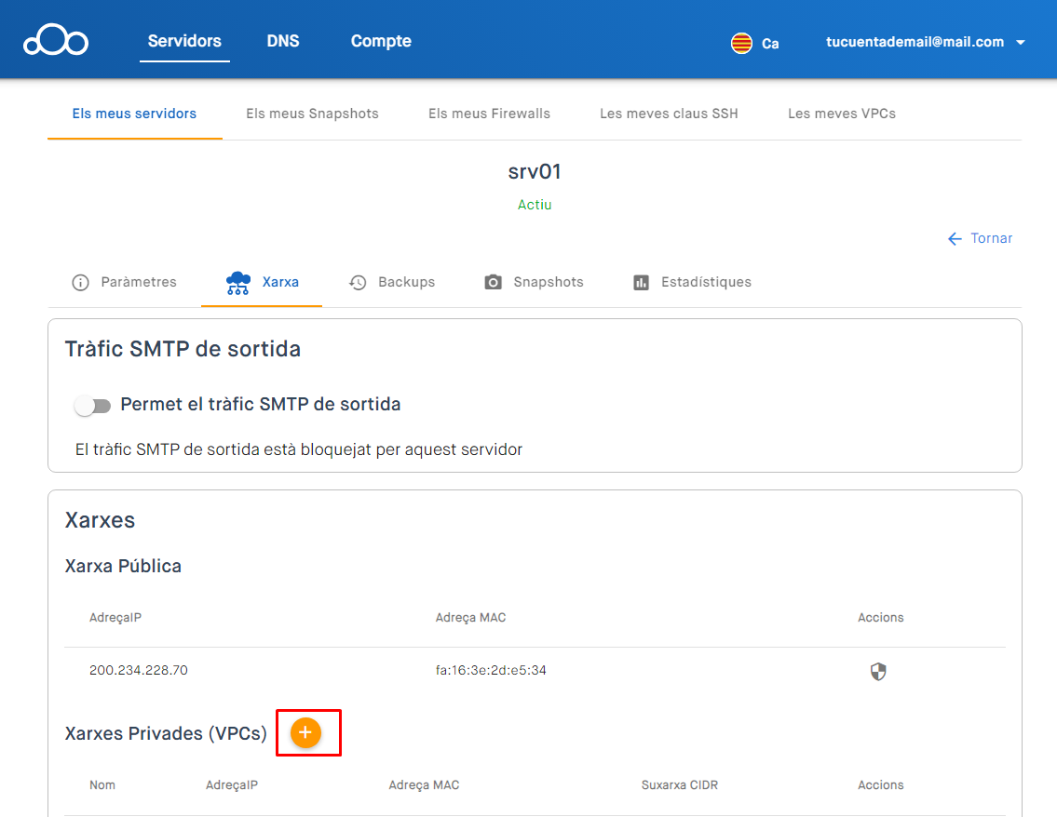Click the Catalan flag language icon
Screen dimensions: 1057x817
(x=741, y=43)
